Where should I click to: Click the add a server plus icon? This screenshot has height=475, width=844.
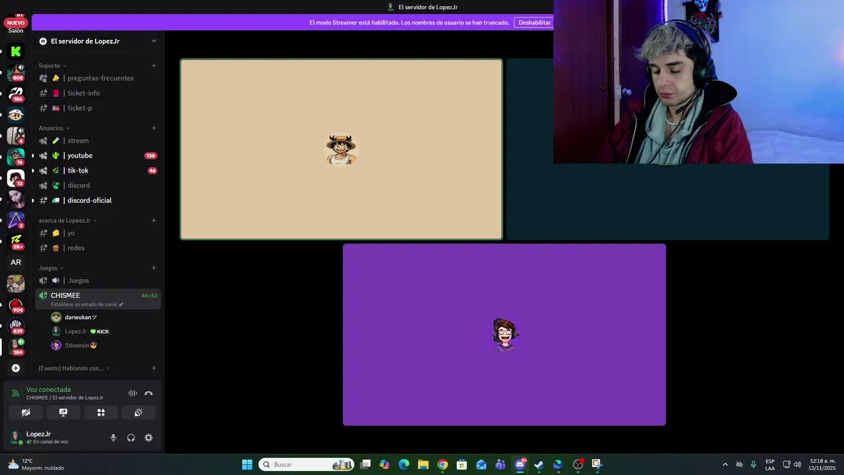[x=16, y=368]
